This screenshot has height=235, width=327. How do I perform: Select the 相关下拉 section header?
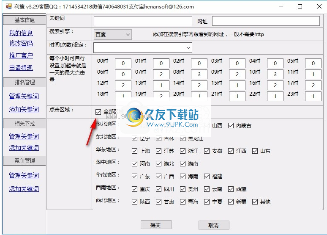[x=25, y=123]
